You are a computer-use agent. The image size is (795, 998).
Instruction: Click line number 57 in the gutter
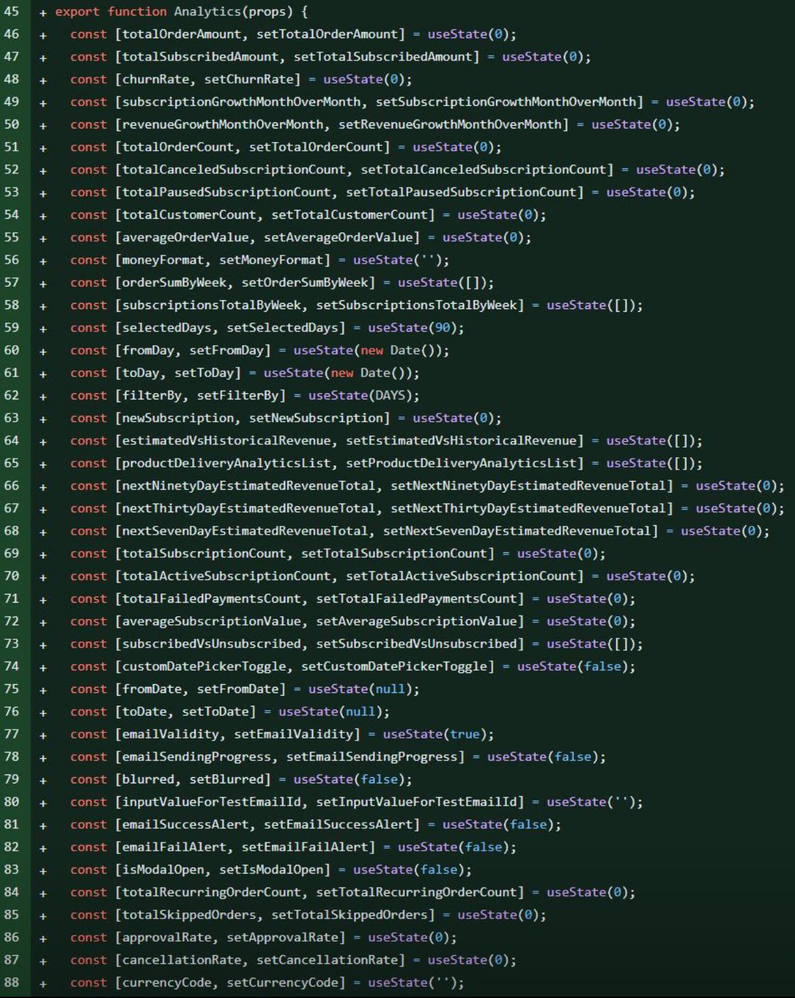pyautogui.click(x=12, y=282)
